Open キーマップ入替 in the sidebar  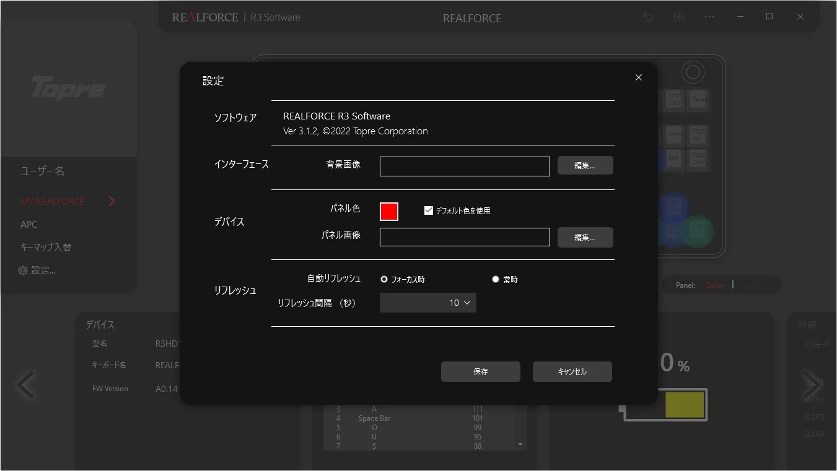pyautogui.click(x=46, y=248)
